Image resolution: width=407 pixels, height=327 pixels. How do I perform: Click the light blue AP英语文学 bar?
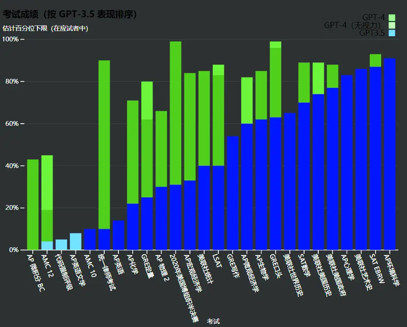pyautogui.click(x=75, y=242)
